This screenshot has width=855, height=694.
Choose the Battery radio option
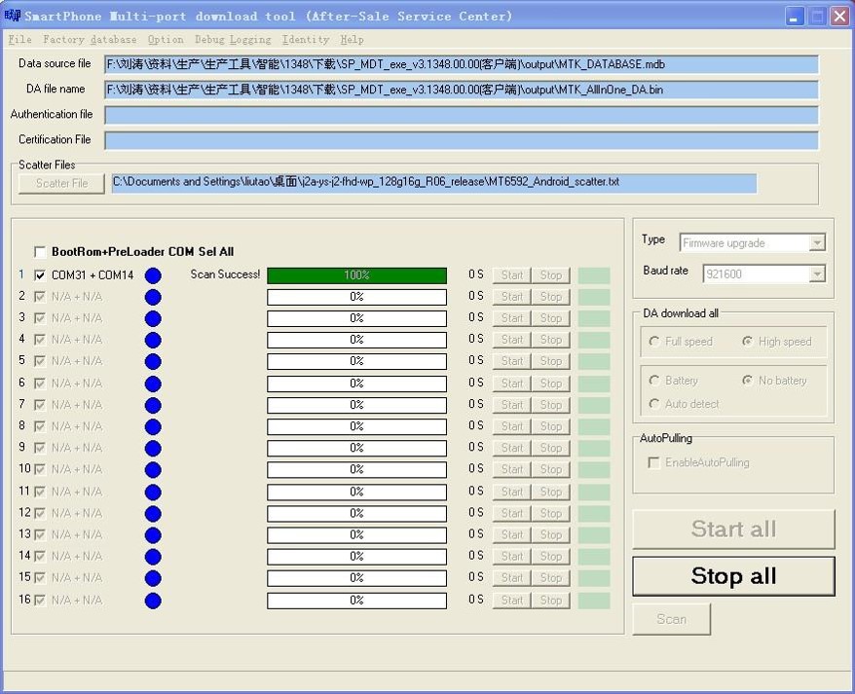pyautogui.click(x=654, y=380)
